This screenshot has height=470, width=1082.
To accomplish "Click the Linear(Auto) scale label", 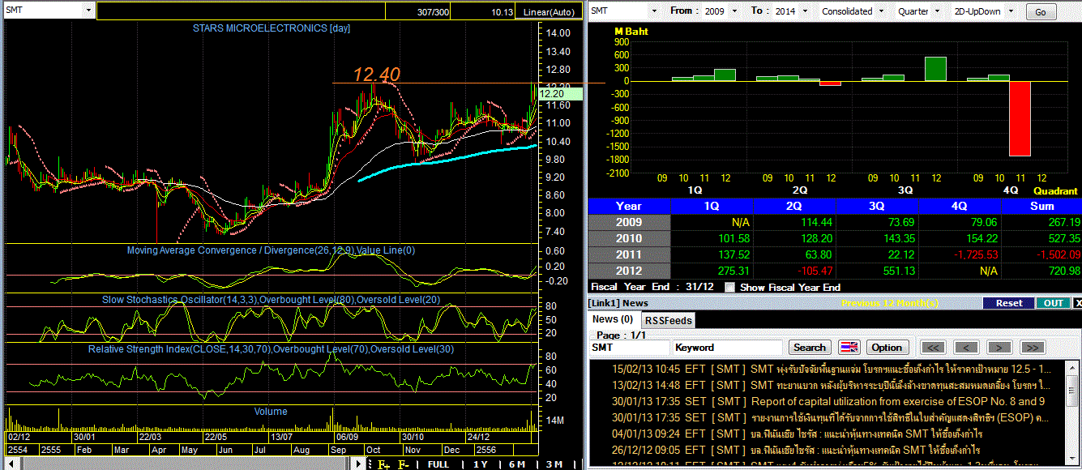I will pos(549,12).
